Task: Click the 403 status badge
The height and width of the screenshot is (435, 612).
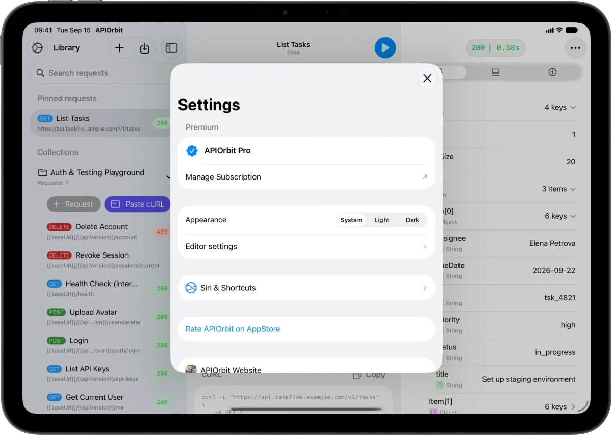Action: click(162, 232)
